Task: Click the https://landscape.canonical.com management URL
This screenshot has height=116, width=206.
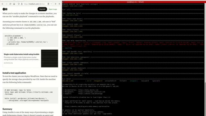Action: pos(92,92)
